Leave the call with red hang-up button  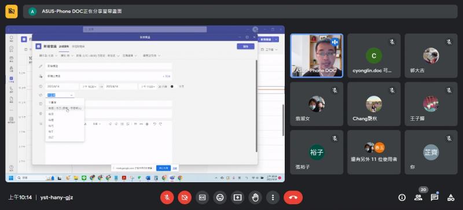pyautogui.click(x=293, y=198)
